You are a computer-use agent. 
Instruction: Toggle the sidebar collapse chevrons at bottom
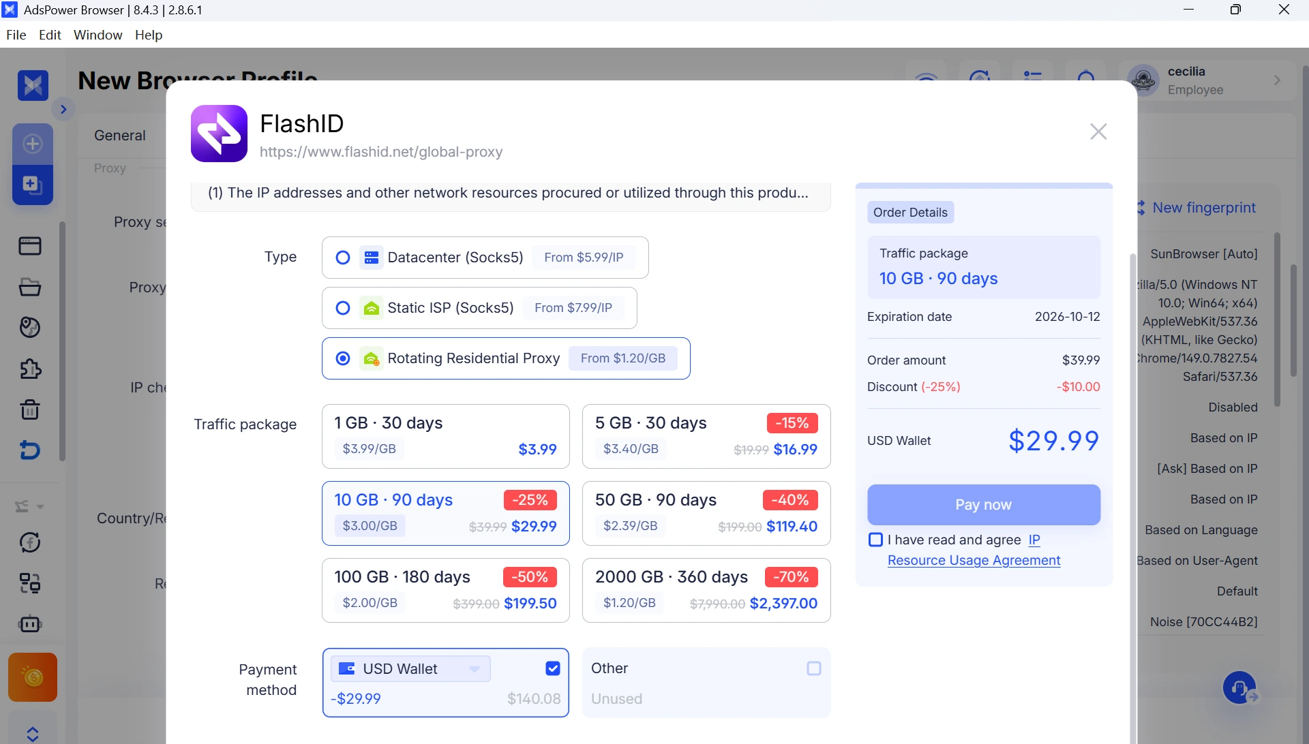pos(33,734)
